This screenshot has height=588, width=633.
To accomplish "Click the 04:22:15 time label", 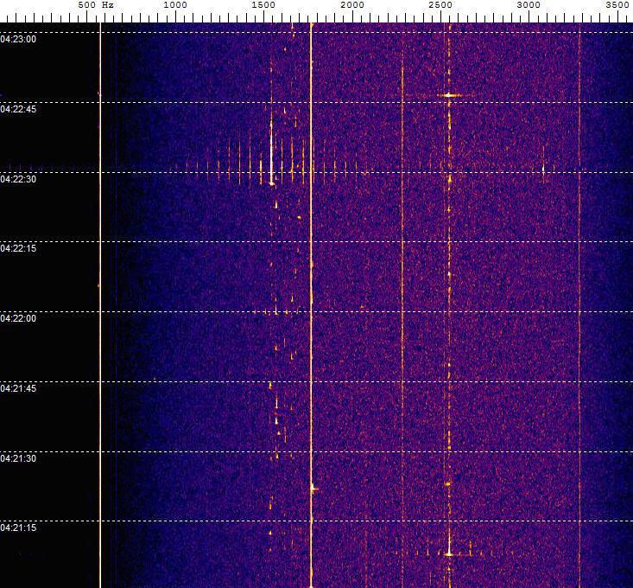I will [18, 248].
